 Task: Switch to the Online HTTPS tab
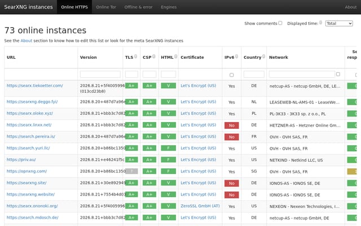(x=74, y=7)
